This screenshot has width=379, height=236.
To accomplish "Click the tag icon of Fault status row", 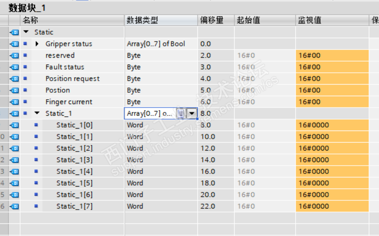I will click(x=15, y=67).
